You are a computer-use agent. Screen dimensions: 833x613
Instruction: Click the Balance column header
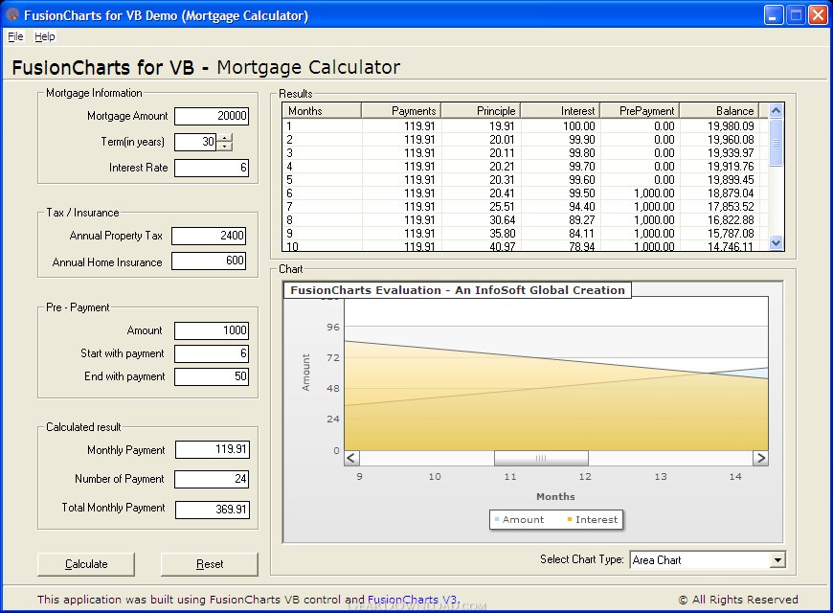click(719, 110)
